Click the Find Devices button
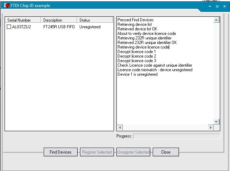The image size is (230, 171). tap(60, 152)
